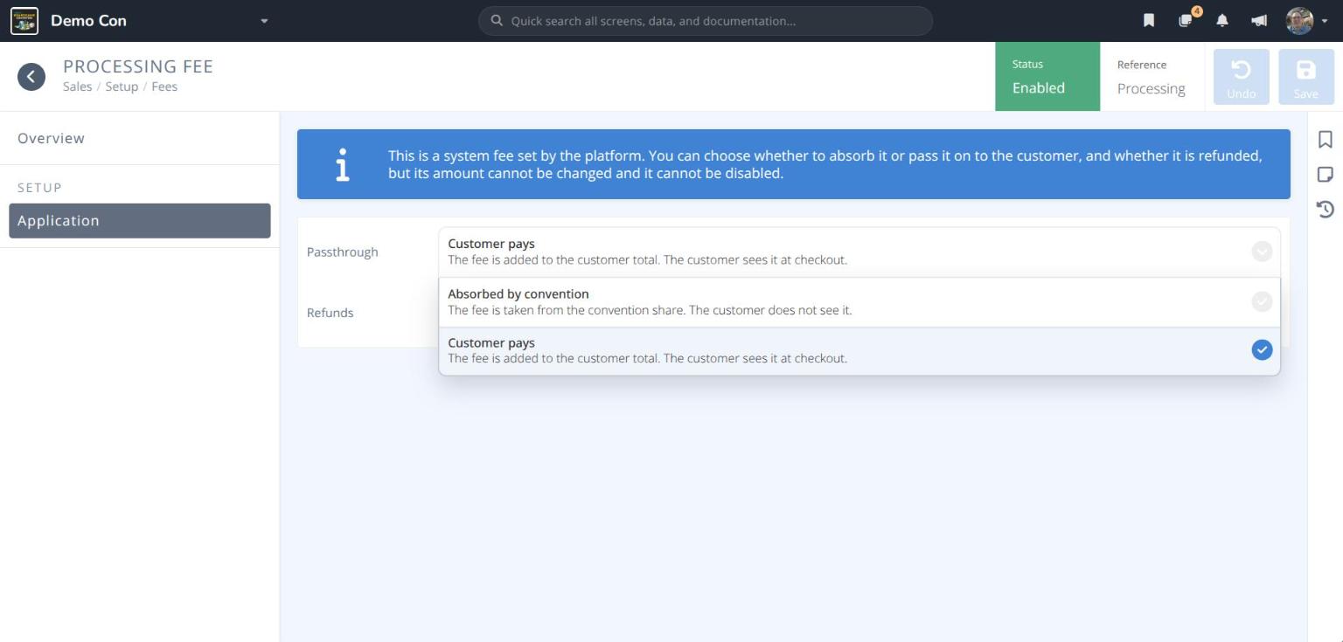Click the Undo button
The width and height of the screenshot is (1343, 642).
(1242, 77)
